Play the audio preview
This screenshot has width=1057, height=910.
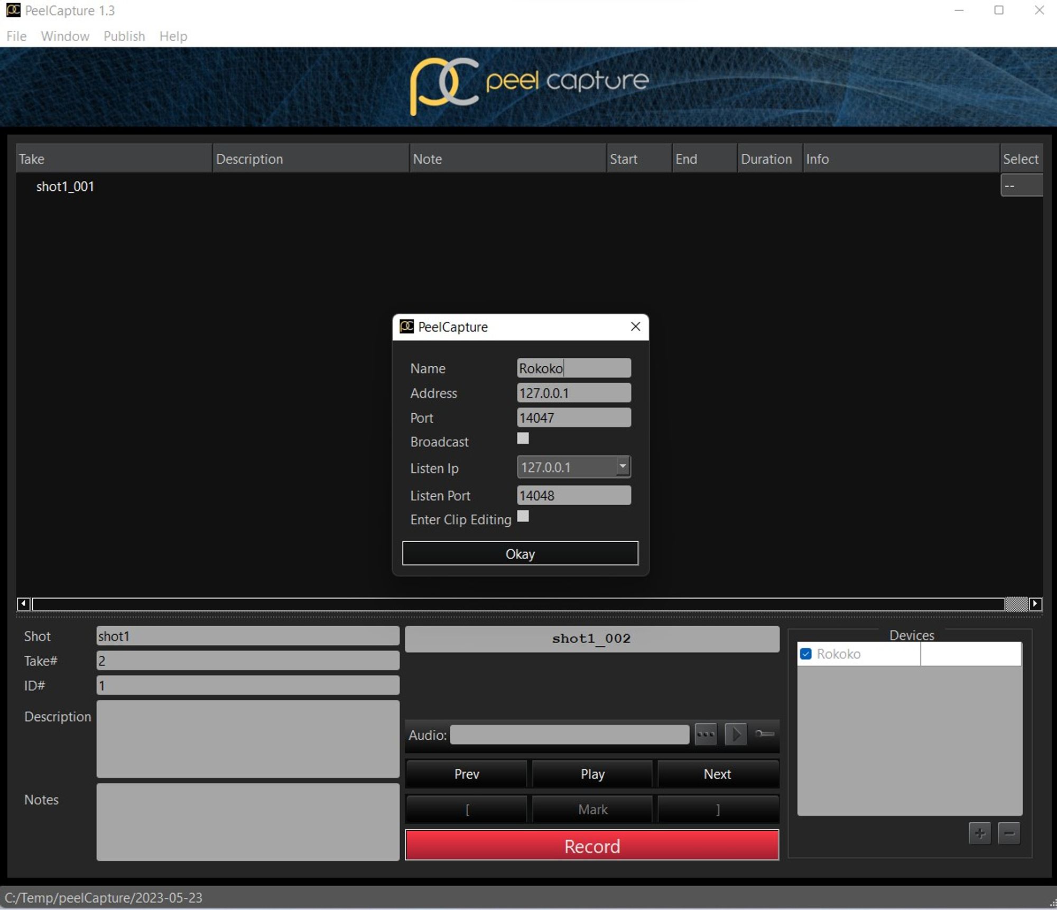coord(736,734)
